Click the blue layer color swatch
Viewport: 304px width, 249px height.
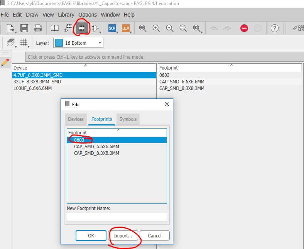pos(59,43)
